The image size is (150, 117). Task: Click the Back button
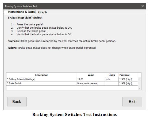[17, 101]
